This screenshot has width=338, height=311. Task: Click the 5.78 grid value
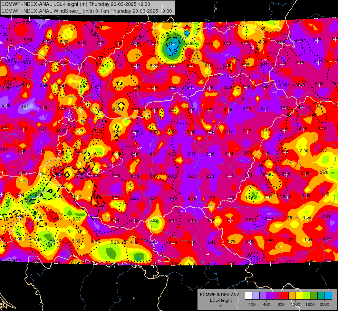click(x=79, y=131)
